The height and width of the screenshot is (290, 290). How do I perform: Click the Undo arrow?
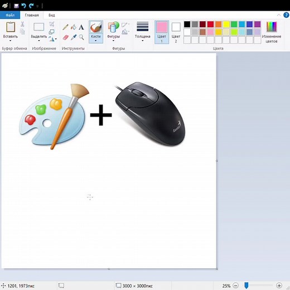23,6
